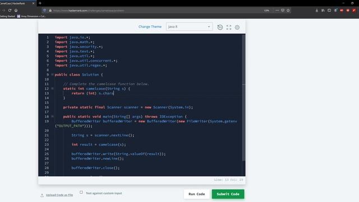Click the 'bufferedWriter.close();' line

(95, 168)
